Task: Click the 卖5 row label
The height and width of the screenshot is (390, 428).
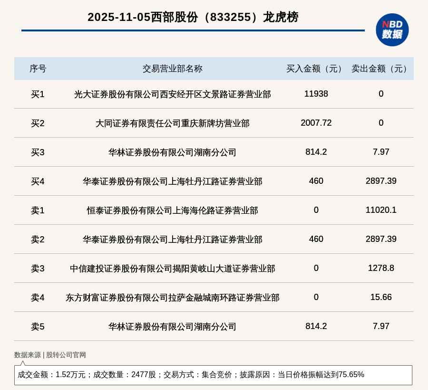Action: tap(38, 327)
